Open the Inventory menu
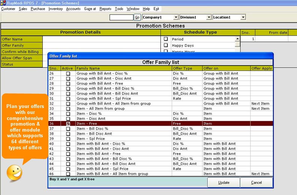This screenshot has width=297, height=195. click(x=56, y=9)
